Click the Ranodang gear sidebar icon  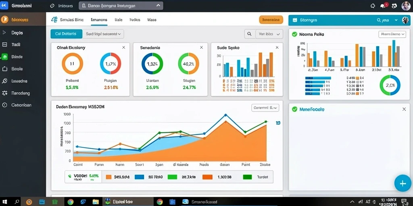click(4, 93)
